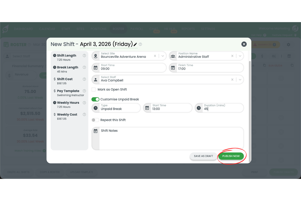301x201 pixels.
Task: Click the SAVE AS DRAFT button
Action: 203,156
